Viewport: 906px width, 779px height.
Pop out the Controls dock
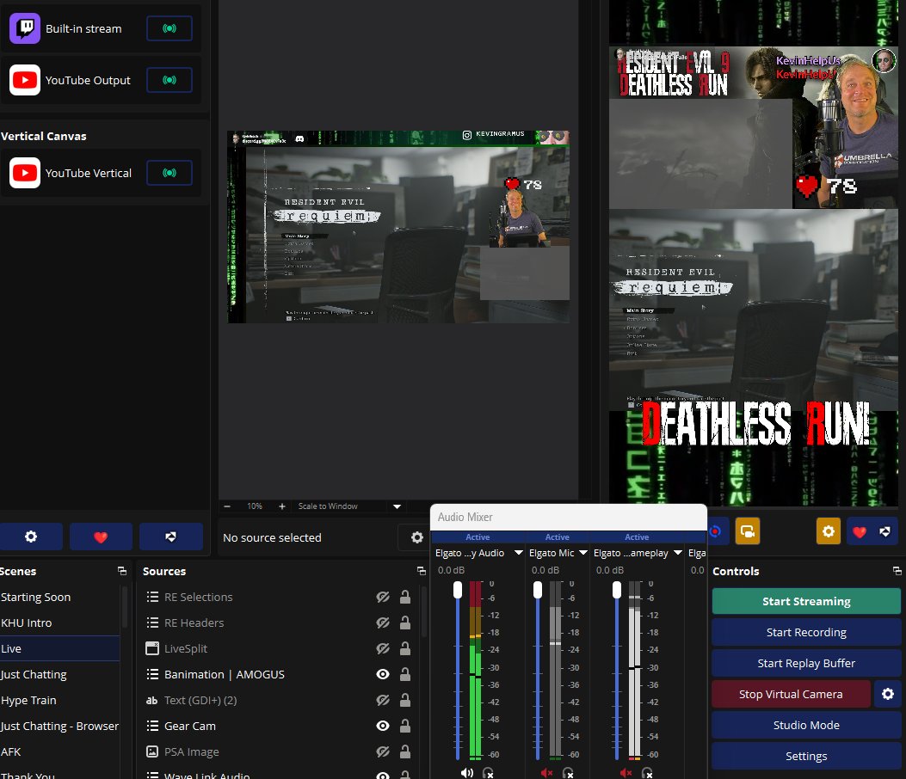[897, 571]
